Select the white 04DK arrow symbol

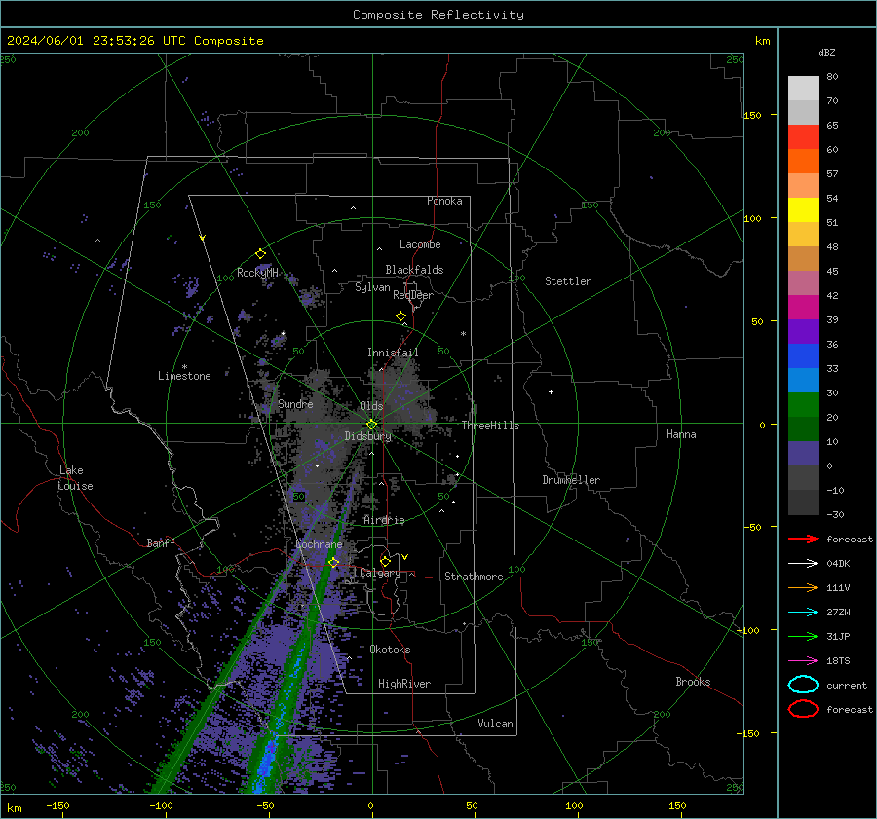(x=803, y=563)
